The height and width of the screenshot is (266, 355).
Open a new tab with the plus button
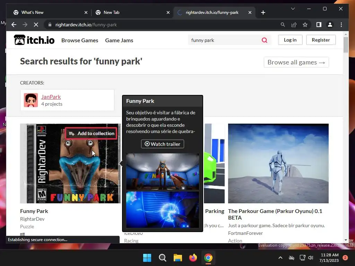pyautogui.click(x=263, y=12)
